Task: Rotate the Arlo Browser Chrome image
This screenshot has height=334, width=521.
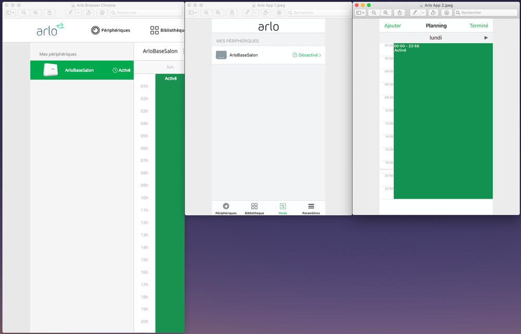Action: pos(88,13)
